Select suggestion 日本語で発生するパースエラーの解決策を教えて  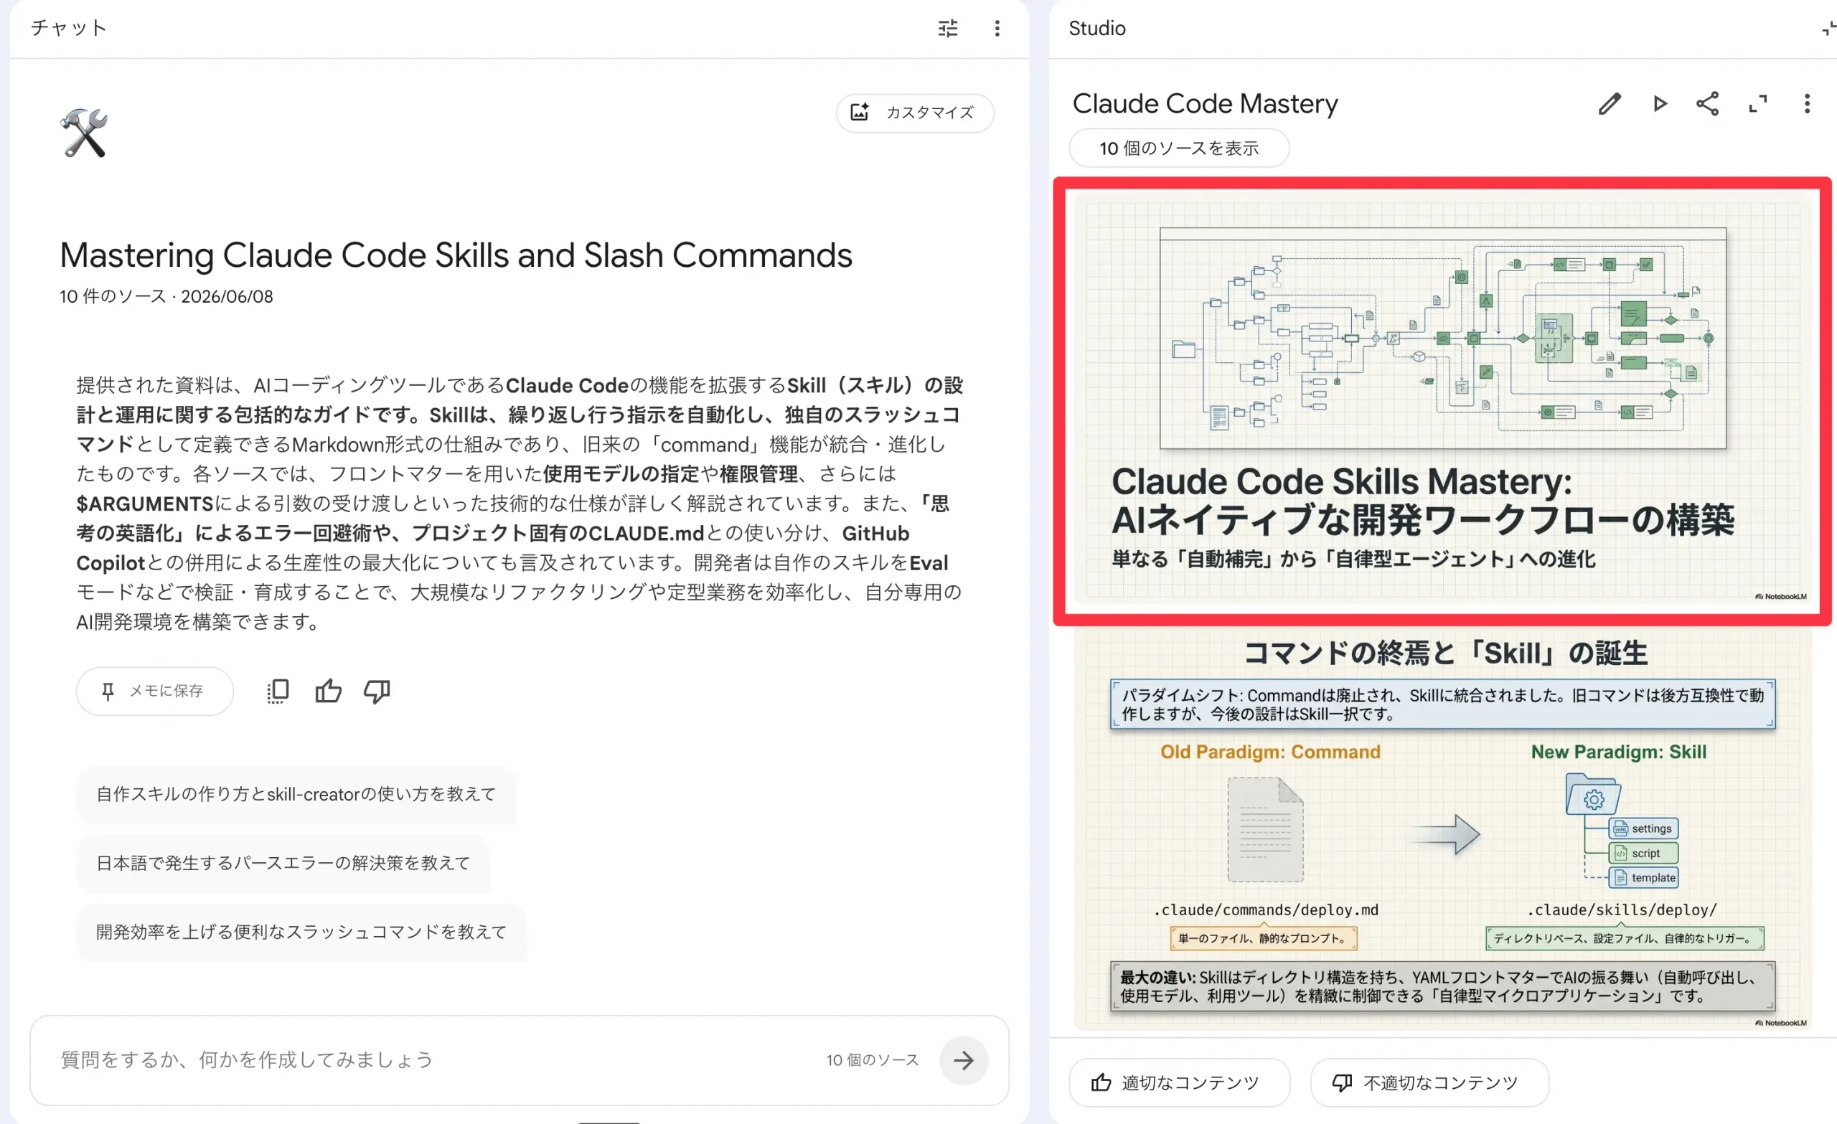[x=283, y=862]
